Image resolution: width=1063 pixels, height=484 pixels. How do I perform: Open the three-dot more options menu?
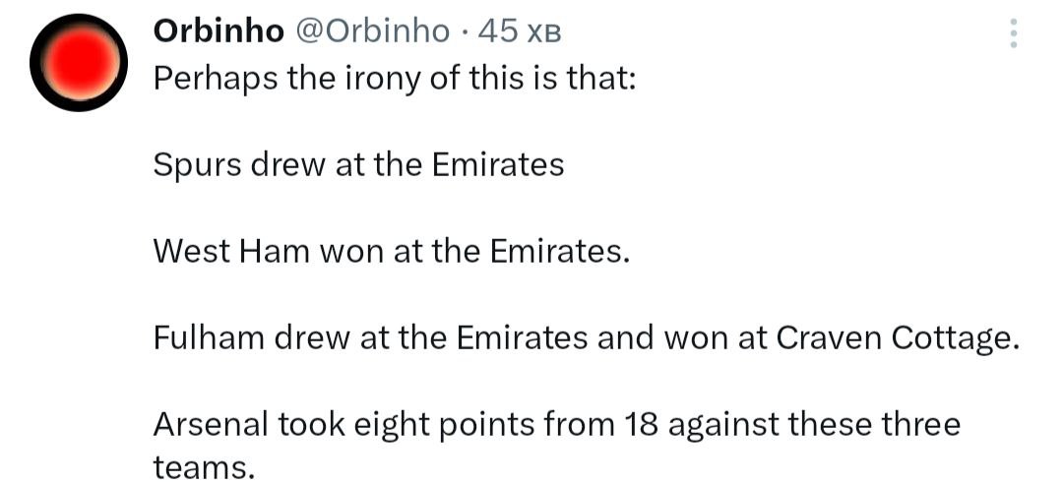(x=1014, y=33)
